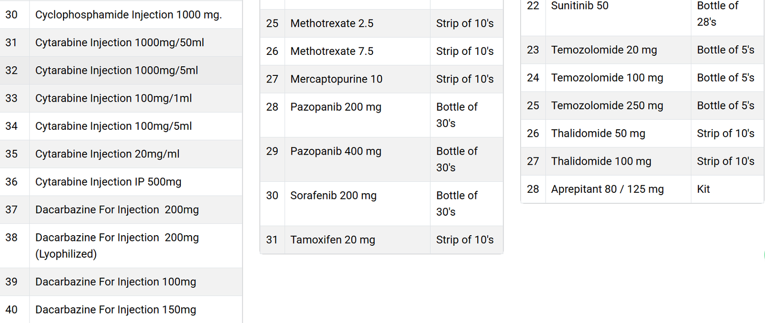This screenshot has height=323, width=765.
Task: Click Dacarbazine For Injection 150mg row
Action: pyautogui.click(x=121, y=310)
